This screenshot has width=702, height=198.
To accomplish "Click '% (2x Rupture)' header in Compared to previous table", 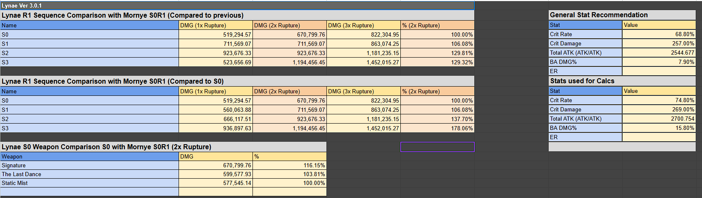I will [x=437, y=25].
